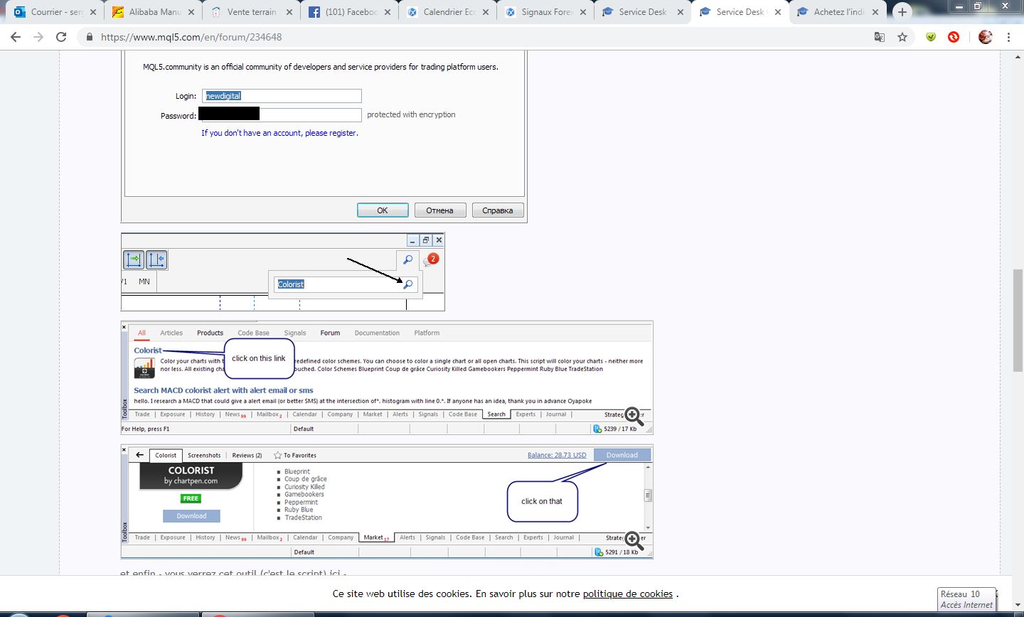Click the Download button beside the Balance link
The image size is (1024, 617).
(622, 455)
